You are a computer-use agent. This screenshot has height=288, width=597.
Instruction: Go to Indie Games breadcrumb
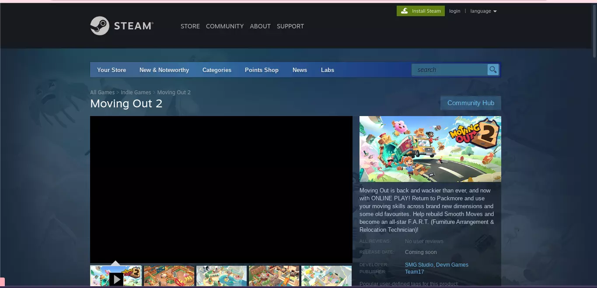(136, 93)
